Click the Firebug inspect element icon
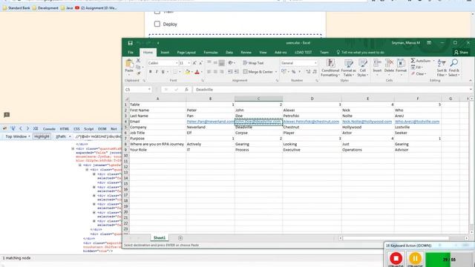Screen dimensions: 475x267 coord(13,128)
